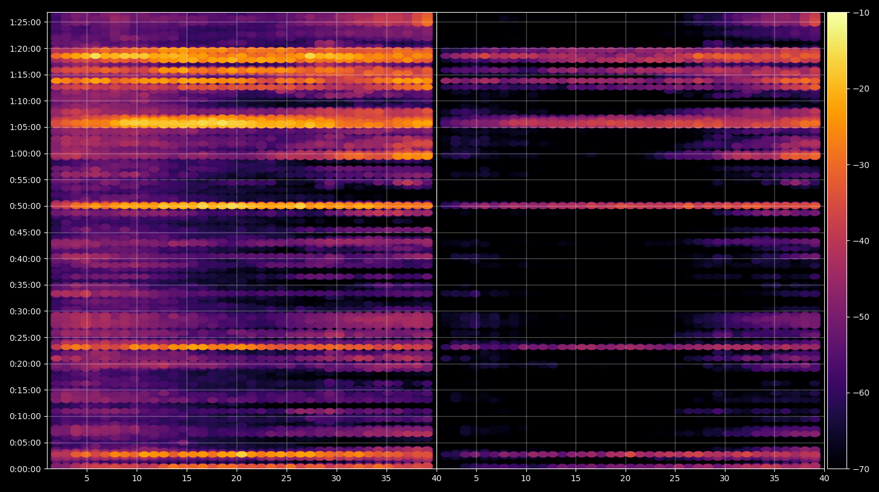Select x-axis tick 30 under the left heatmap
The height and width of the screenshot is (492, 879).
[x=336, y=479]
